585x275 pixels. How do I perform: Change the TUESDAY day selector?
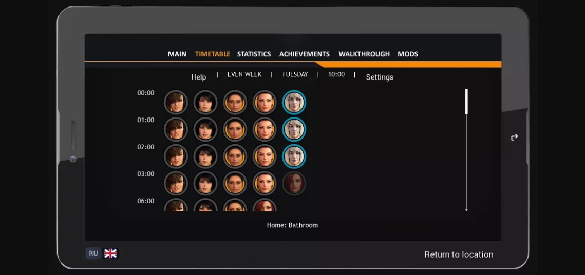point(295,74)
